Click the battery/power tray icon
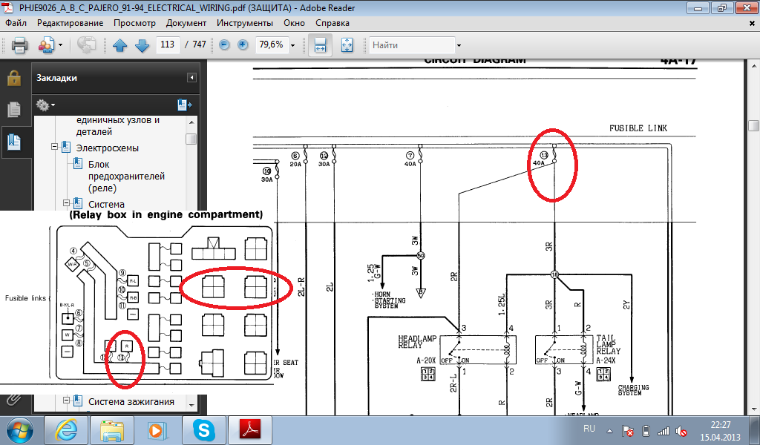The image size is (760, 445). coord(646,430)
